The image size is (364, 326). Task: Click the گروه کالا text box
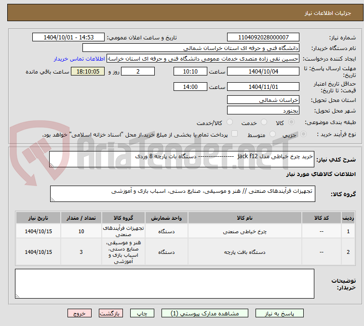(182, 194)
